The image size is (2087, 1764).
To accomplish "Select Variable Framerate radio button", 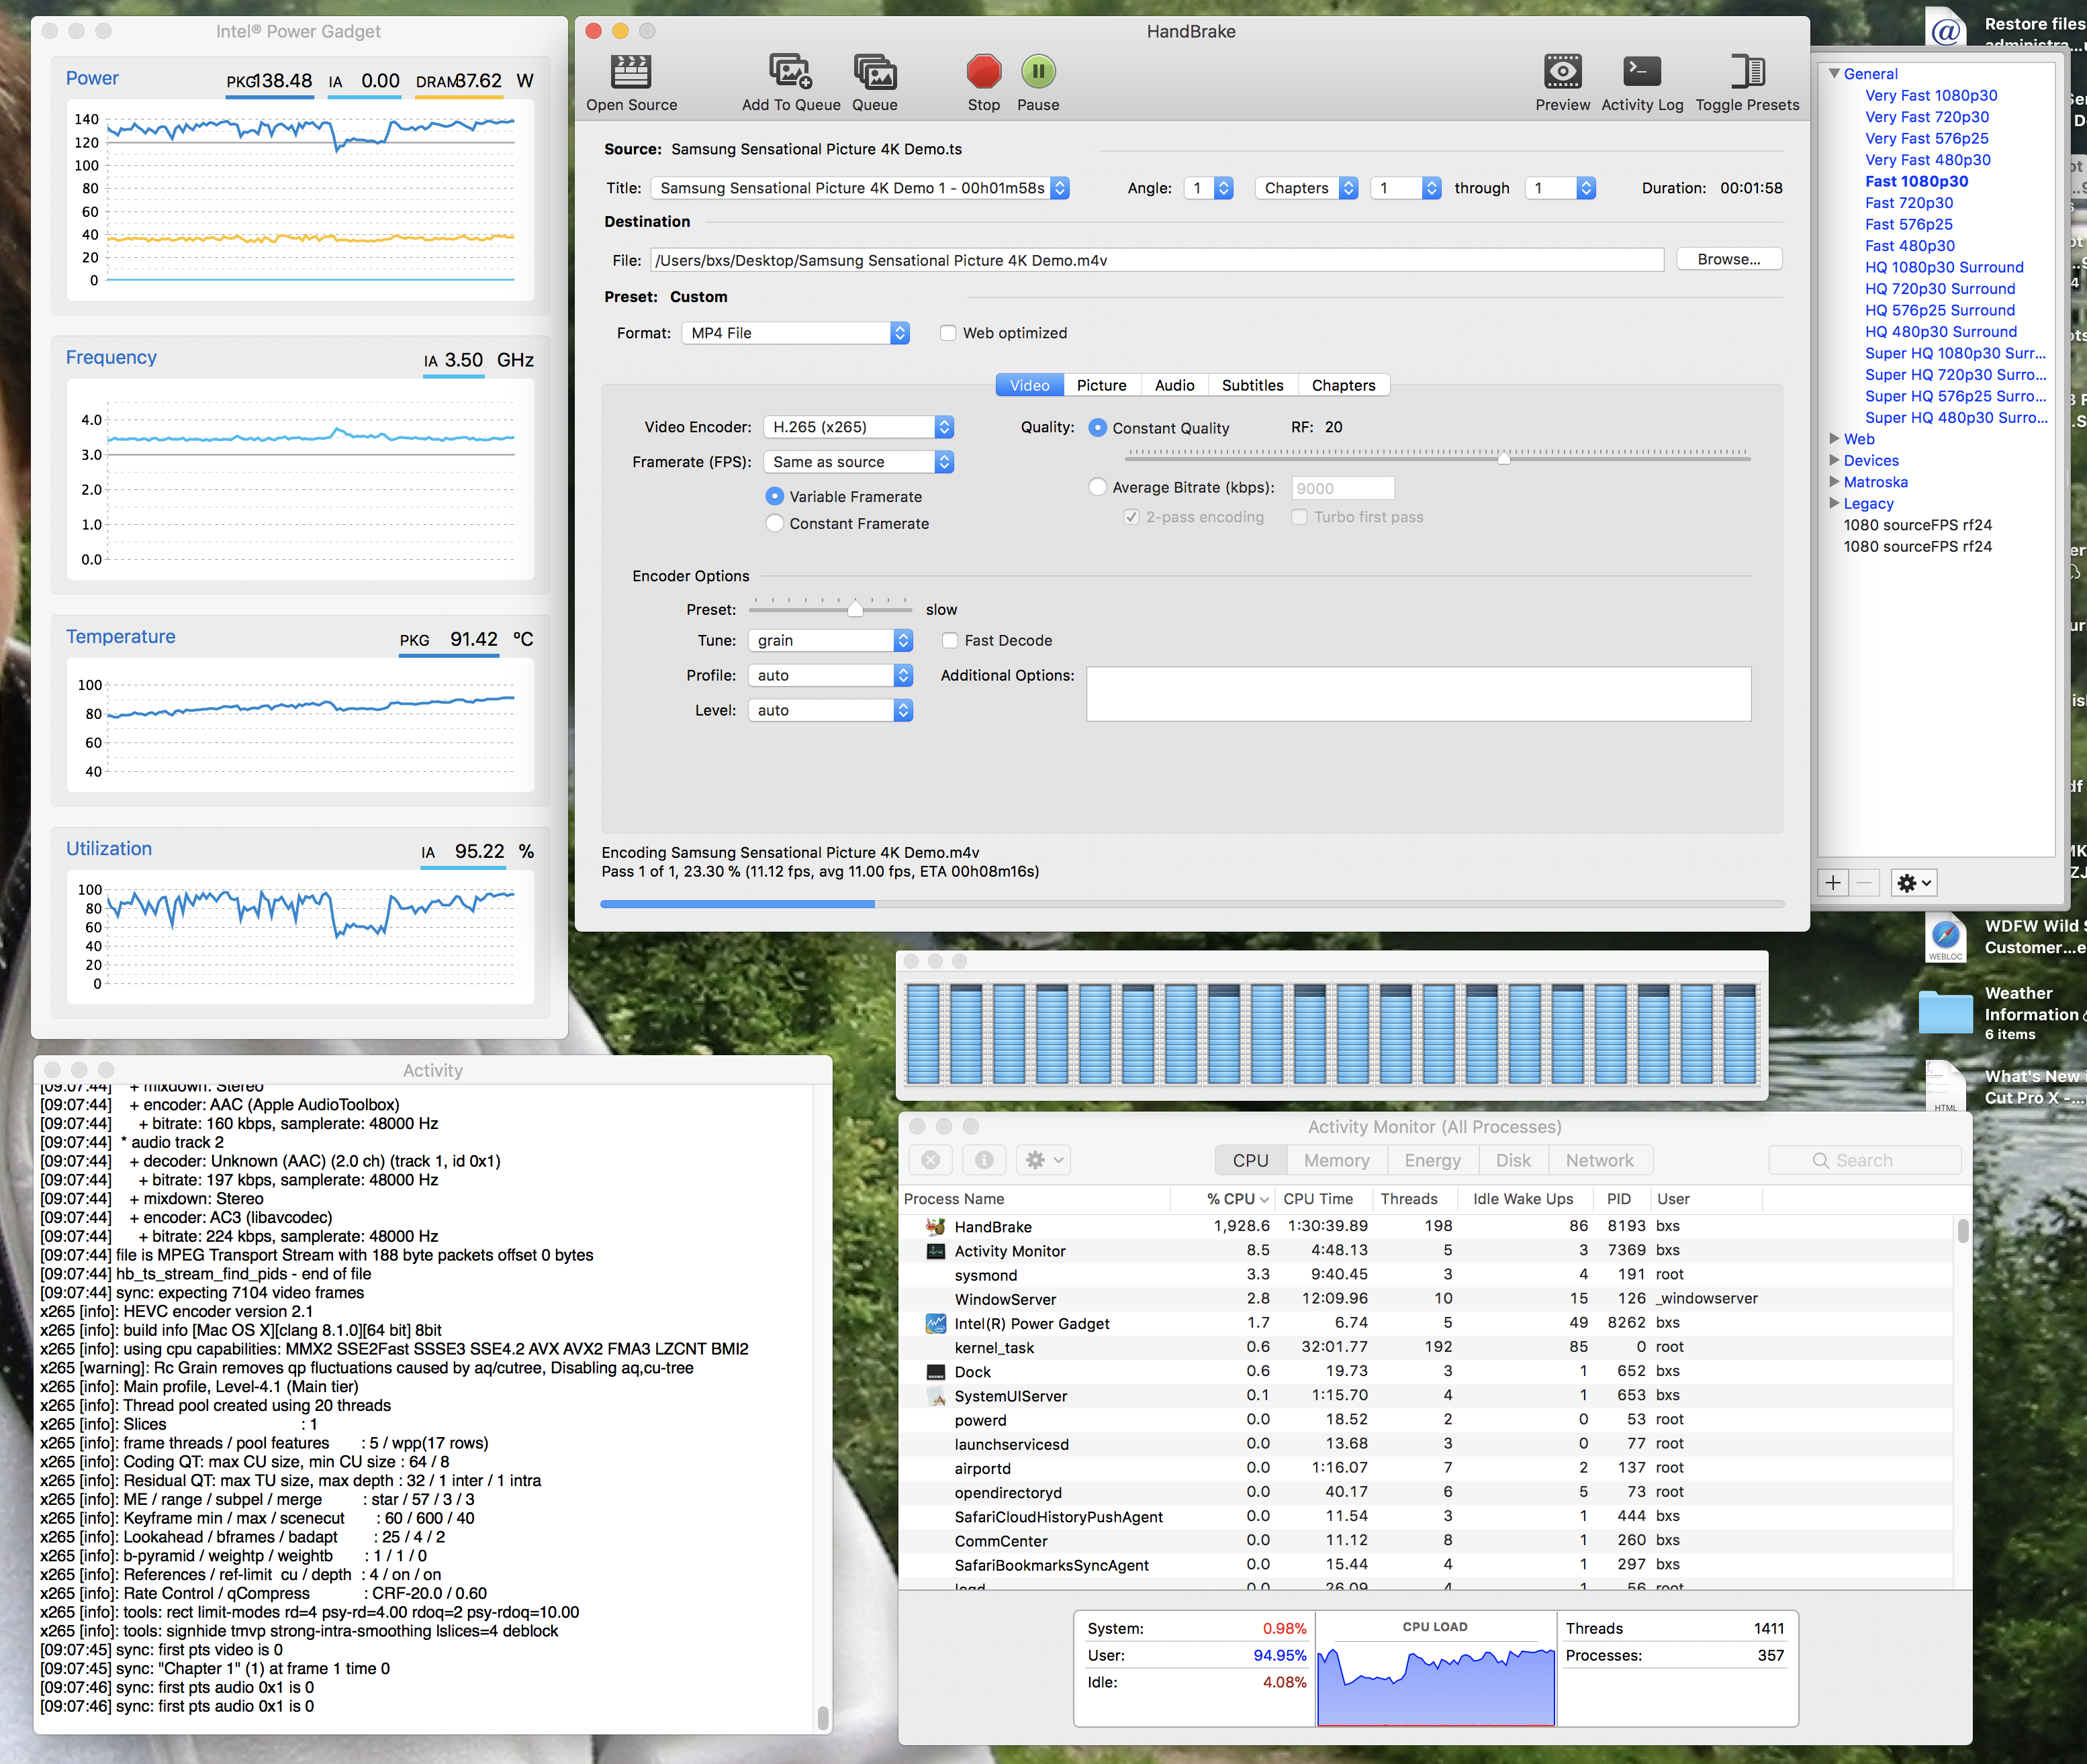I will [x=774, y=496].
